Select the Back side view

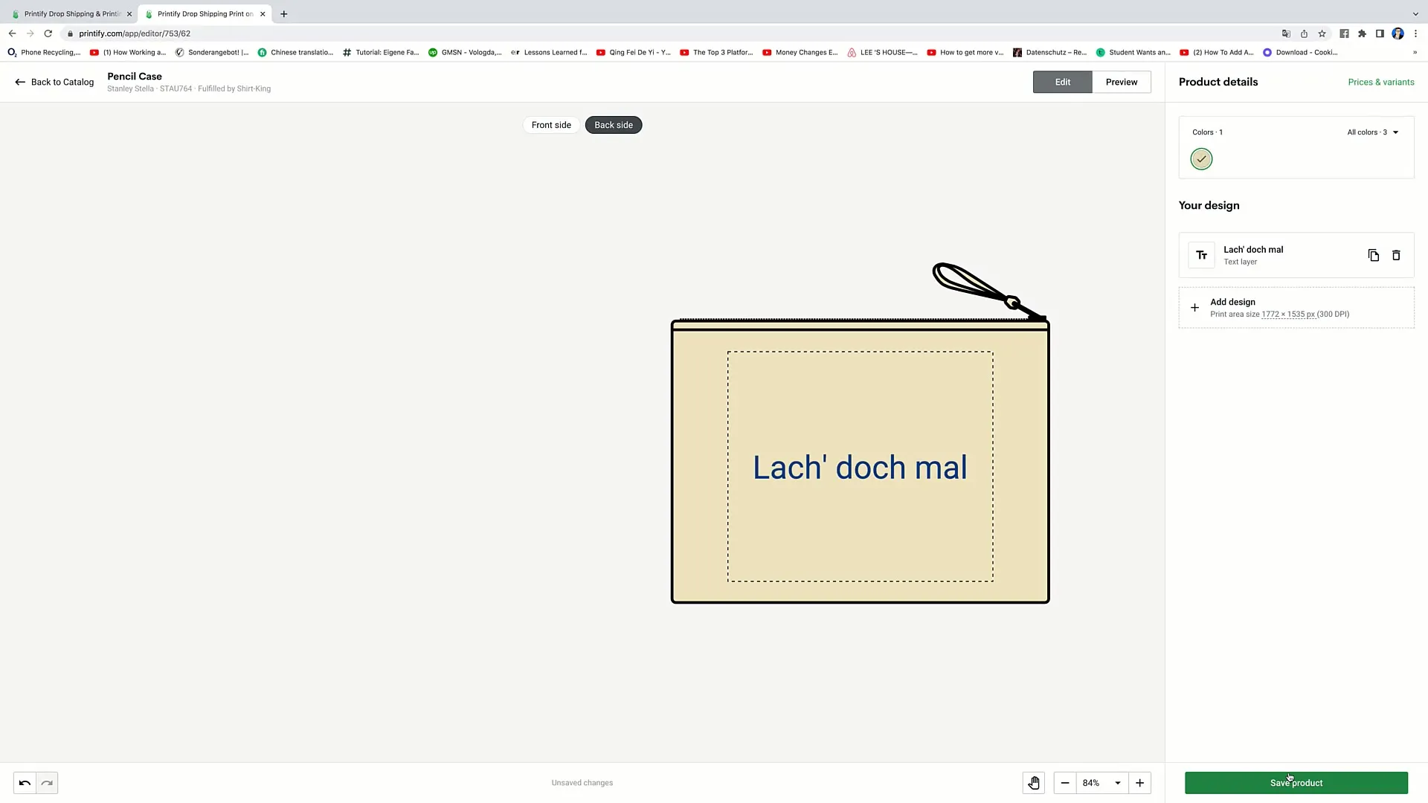(614, 125)
